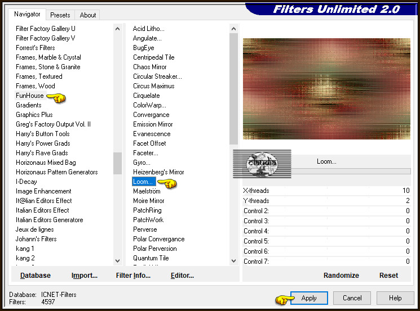Open the Help button
Viewport: 420px width, 311px height.
click(x=395, y=298)
